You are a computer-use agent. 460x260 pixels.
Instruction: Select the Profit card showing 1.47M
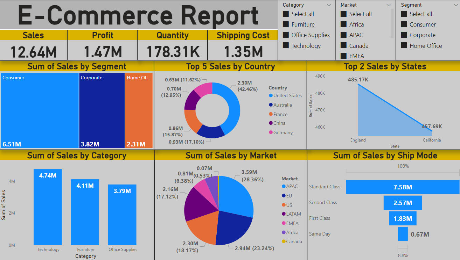coord(103,45)
